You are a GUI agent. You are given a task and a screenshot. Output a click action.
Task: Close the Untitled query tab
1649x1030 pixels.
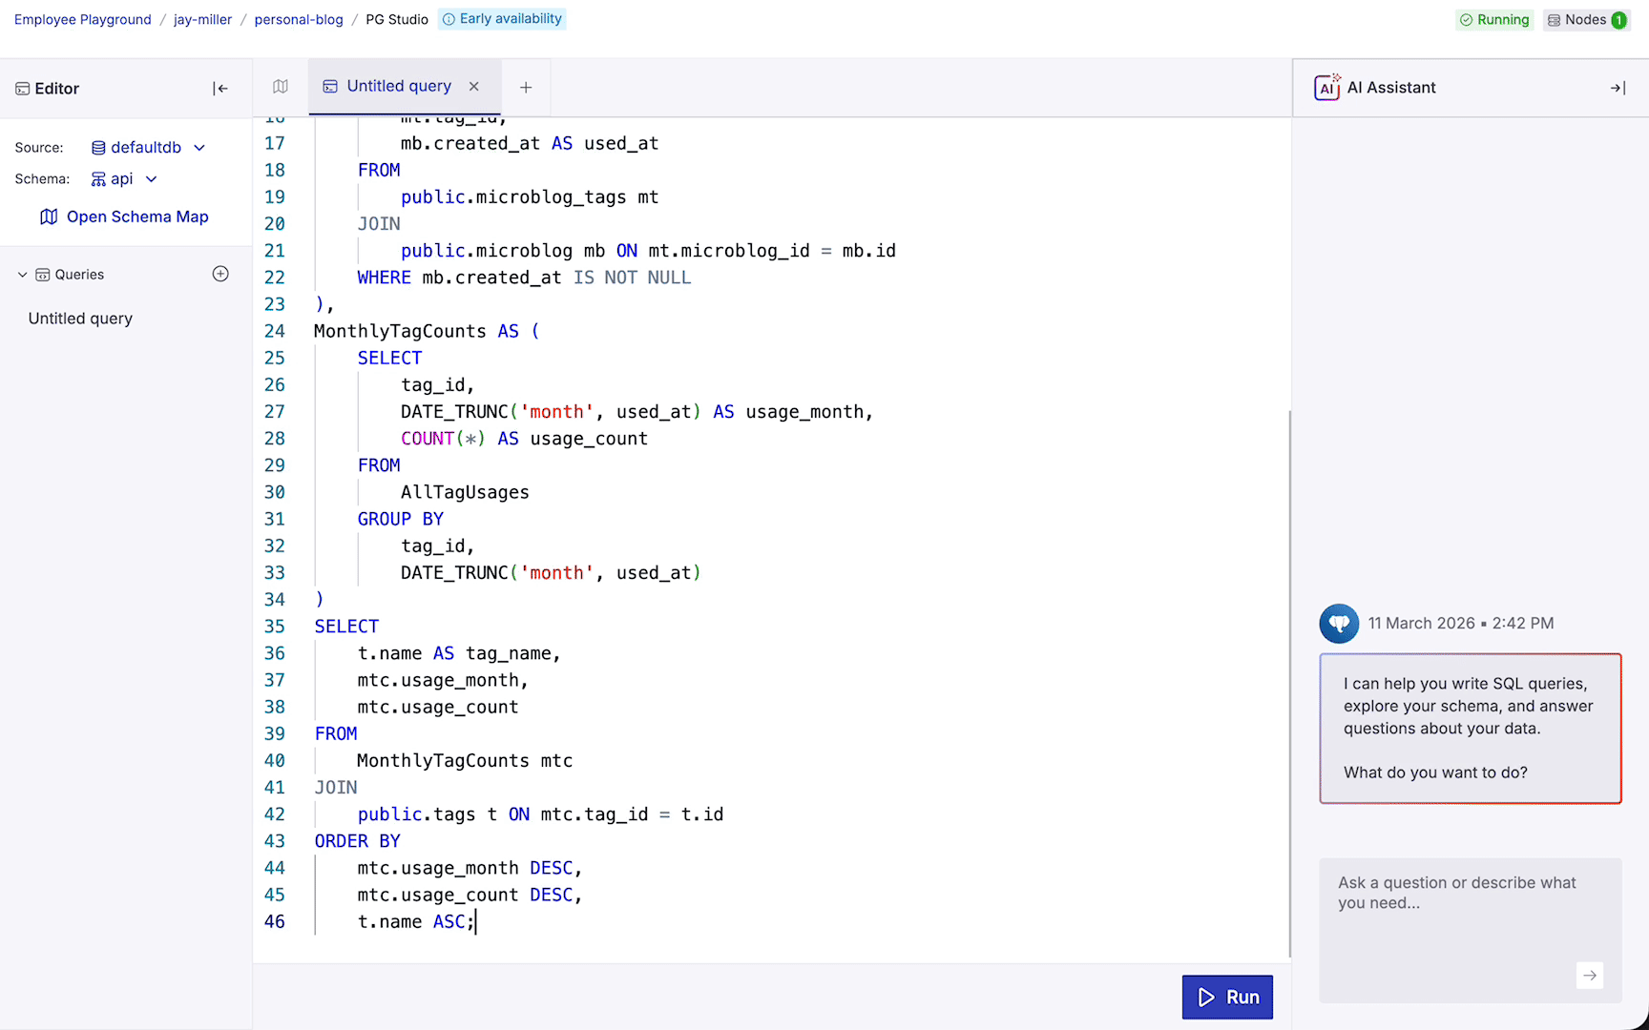click(x=474, y=87)
